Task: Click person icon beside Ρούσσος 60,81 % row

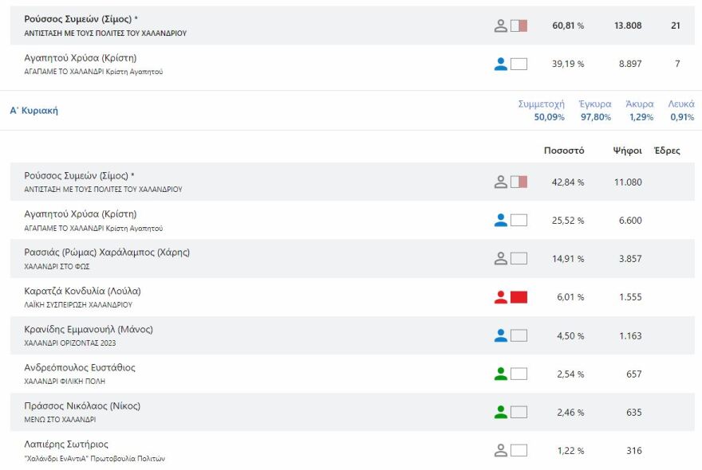Action: [x=501, y=25]
